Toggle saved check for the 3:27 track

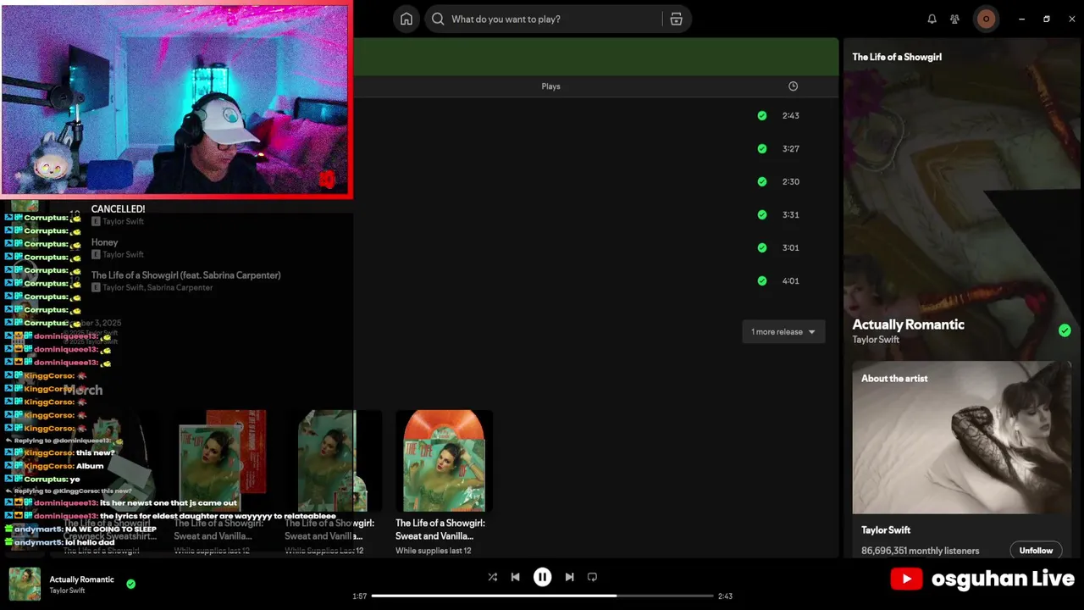(x=762, y=148)
